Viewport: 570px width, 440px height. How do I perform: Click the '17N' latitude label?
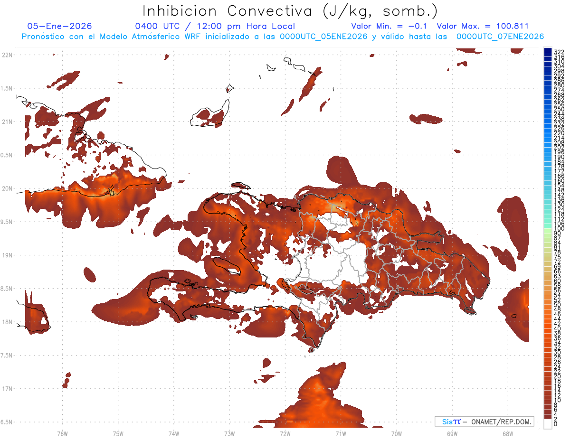(7, 389)
